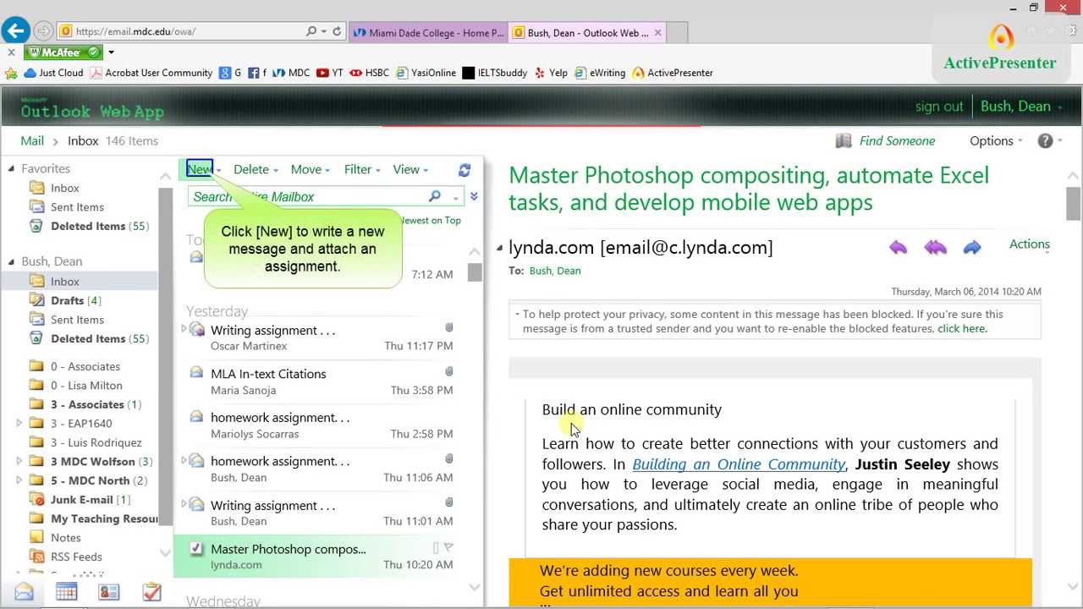Viewport: 1083px width, 609px height.
Task: Open the Options dropdown menu
Action: (996, 140)
